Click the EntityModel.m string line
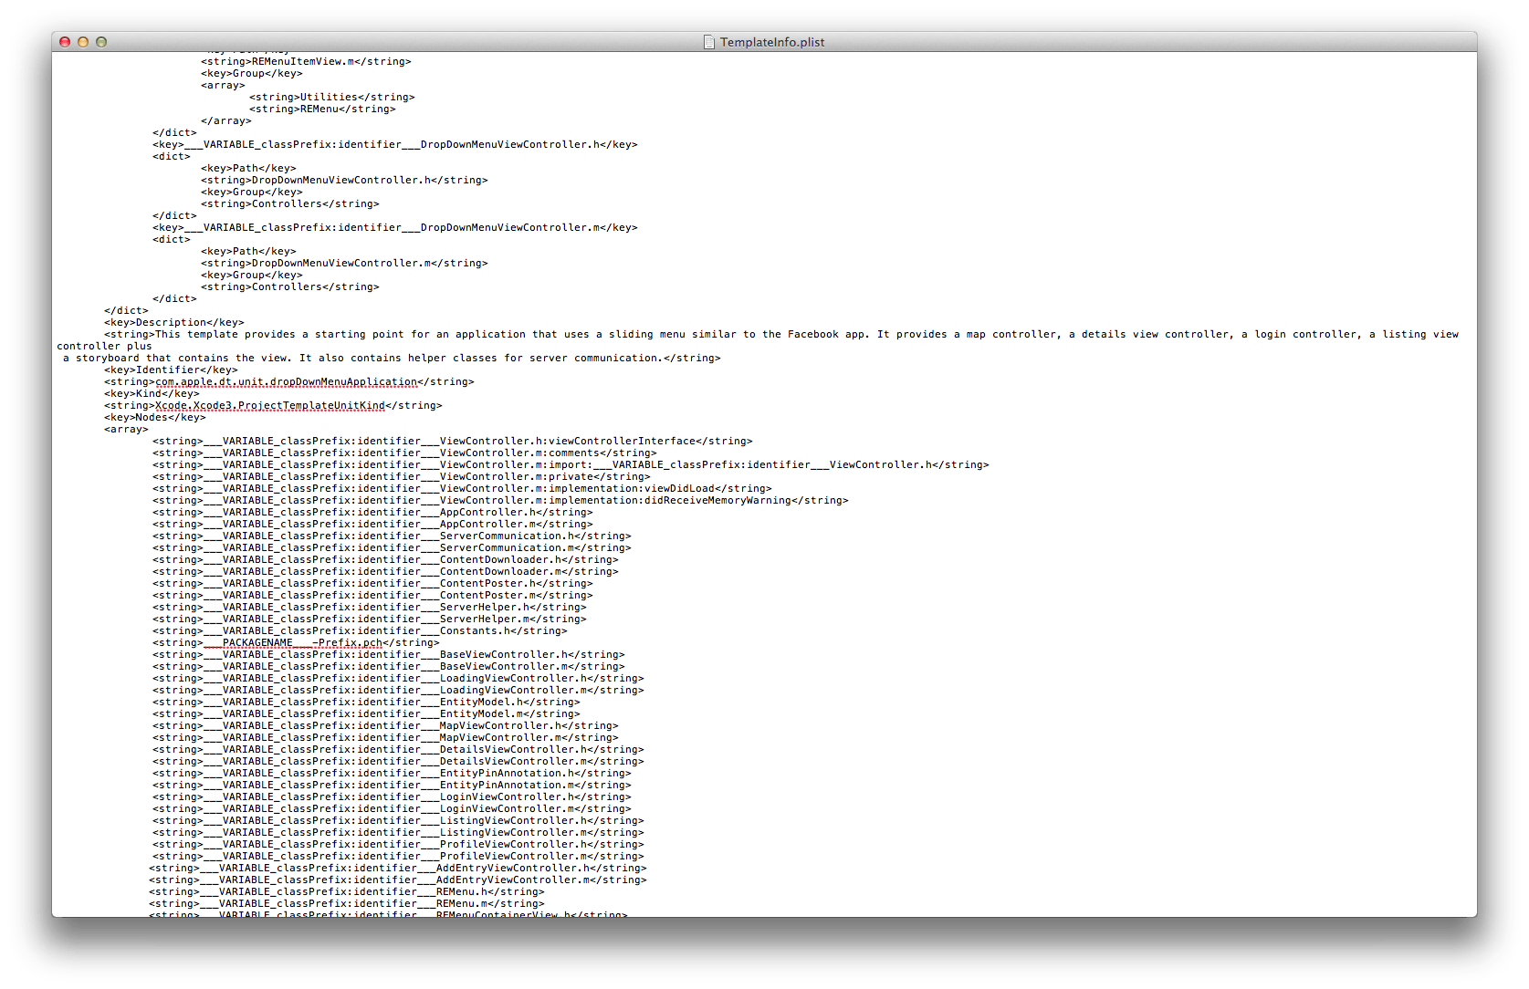The image size is (1529, 989). (366, 713)
